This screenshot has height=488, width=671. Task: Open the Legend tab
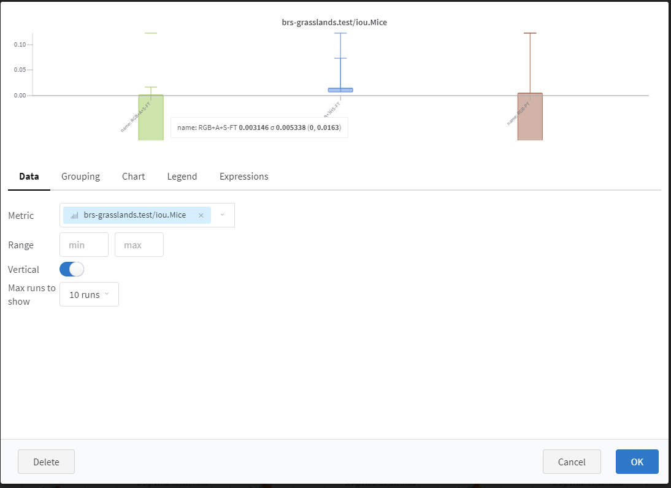(182, 176)
